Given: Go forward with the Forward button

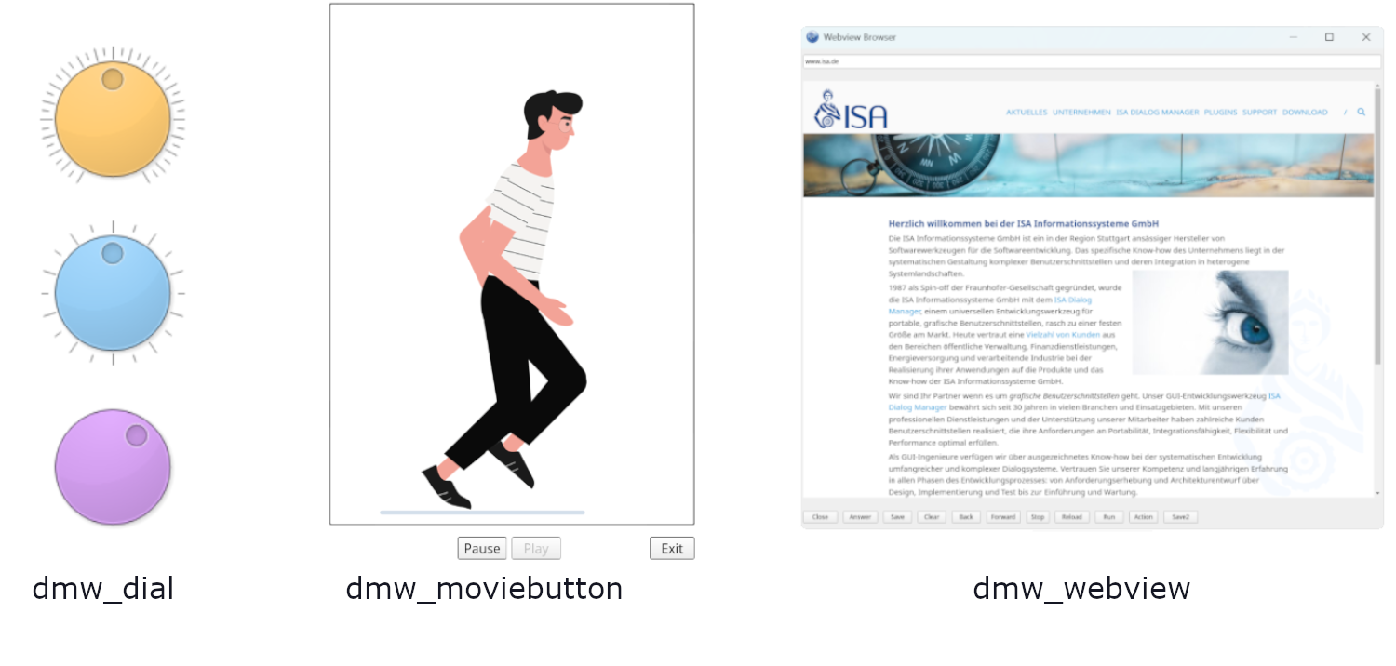Looking at the screenshot, I should [x=1003, y=517].
